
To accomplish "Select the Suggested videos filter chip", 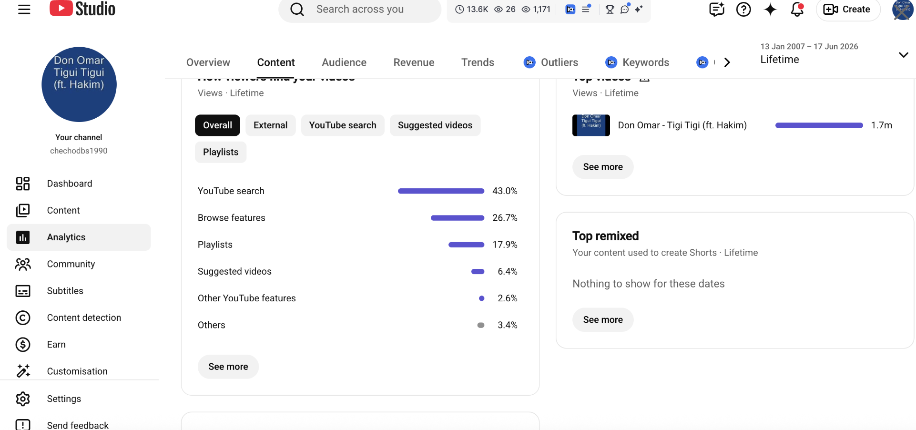I will coord(435,125).
